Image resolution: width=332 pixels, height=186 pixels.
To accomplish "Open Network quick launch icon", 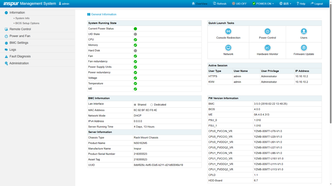I will click(228, 48).
